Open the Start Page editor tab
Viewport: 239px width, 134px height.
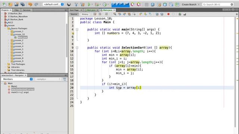74,10
